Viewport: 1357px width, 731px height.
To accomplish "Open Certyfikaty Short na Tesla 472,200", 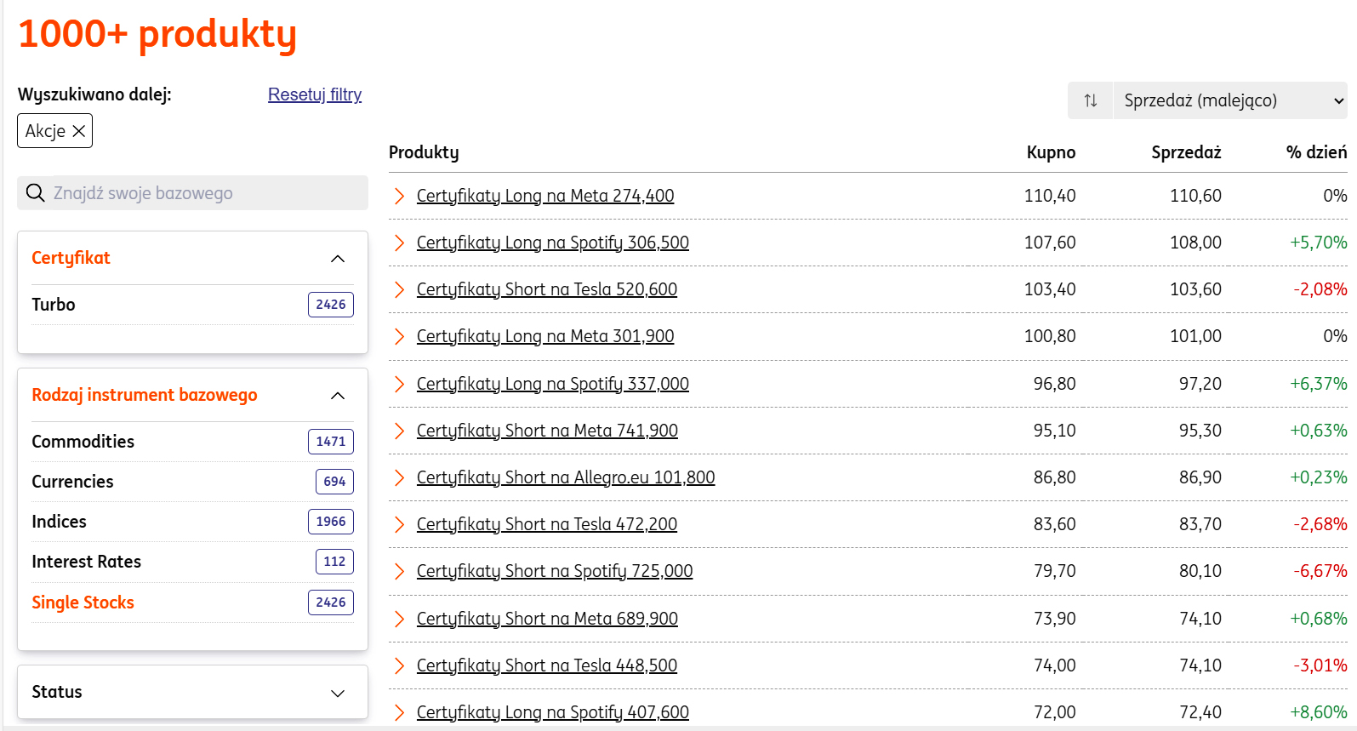I will click(x=547, y=524).
